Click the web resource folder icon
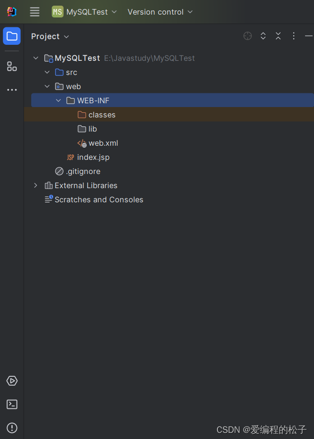Image resolution: width=314 pixels, height=439 pixels. pyautogui.click(x=59, y=86)
